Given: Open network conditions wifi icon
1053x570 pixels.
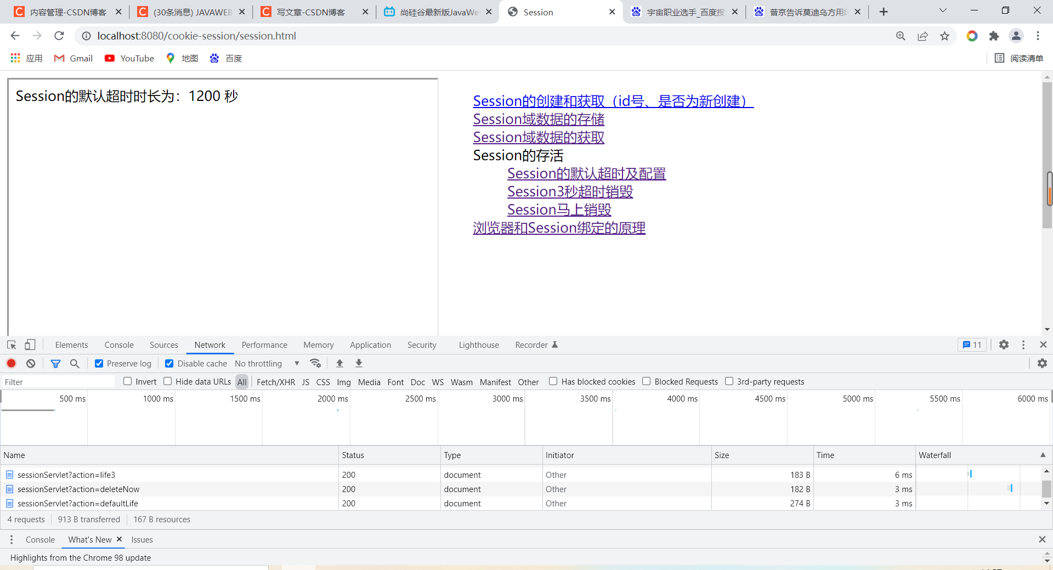Looking at the screenshot, I should click(x=315, y=363).
